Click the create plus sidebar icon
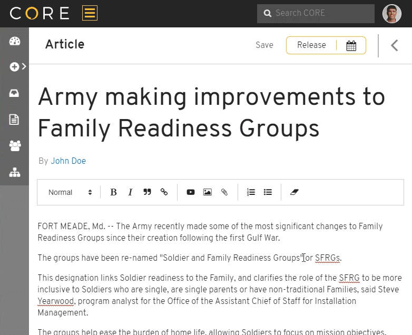 [x=14, y=67]
